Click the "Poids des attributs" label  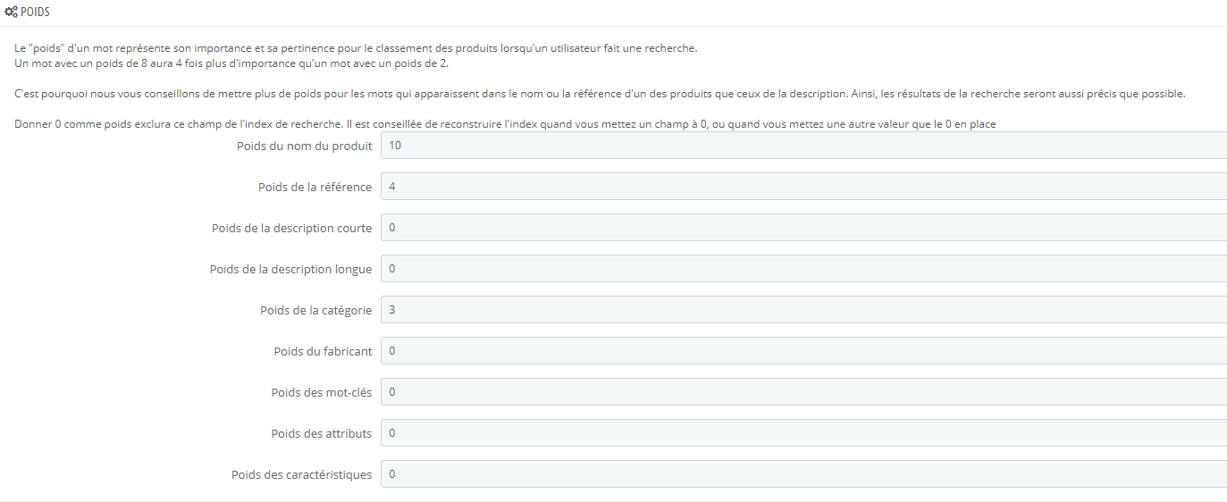[x=321, y=433]
